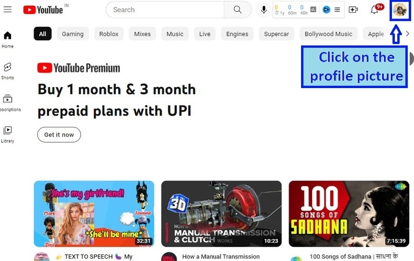The width and height of the screenshot is (414, 261).
Task: Open the extension's three-line menu
Action: pyautogui.click(x=337, y=10)
